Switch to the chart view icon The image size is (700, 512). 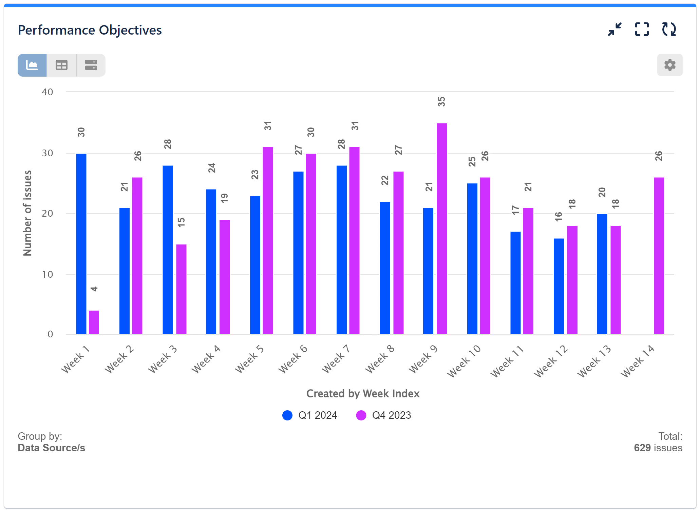[32, 65]
